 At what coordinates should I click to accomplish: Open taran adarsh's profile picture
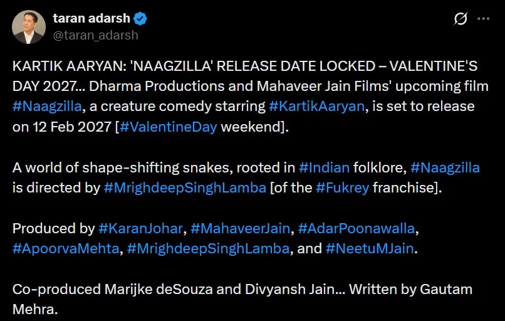pyautogui.click(x=29, y=27)
